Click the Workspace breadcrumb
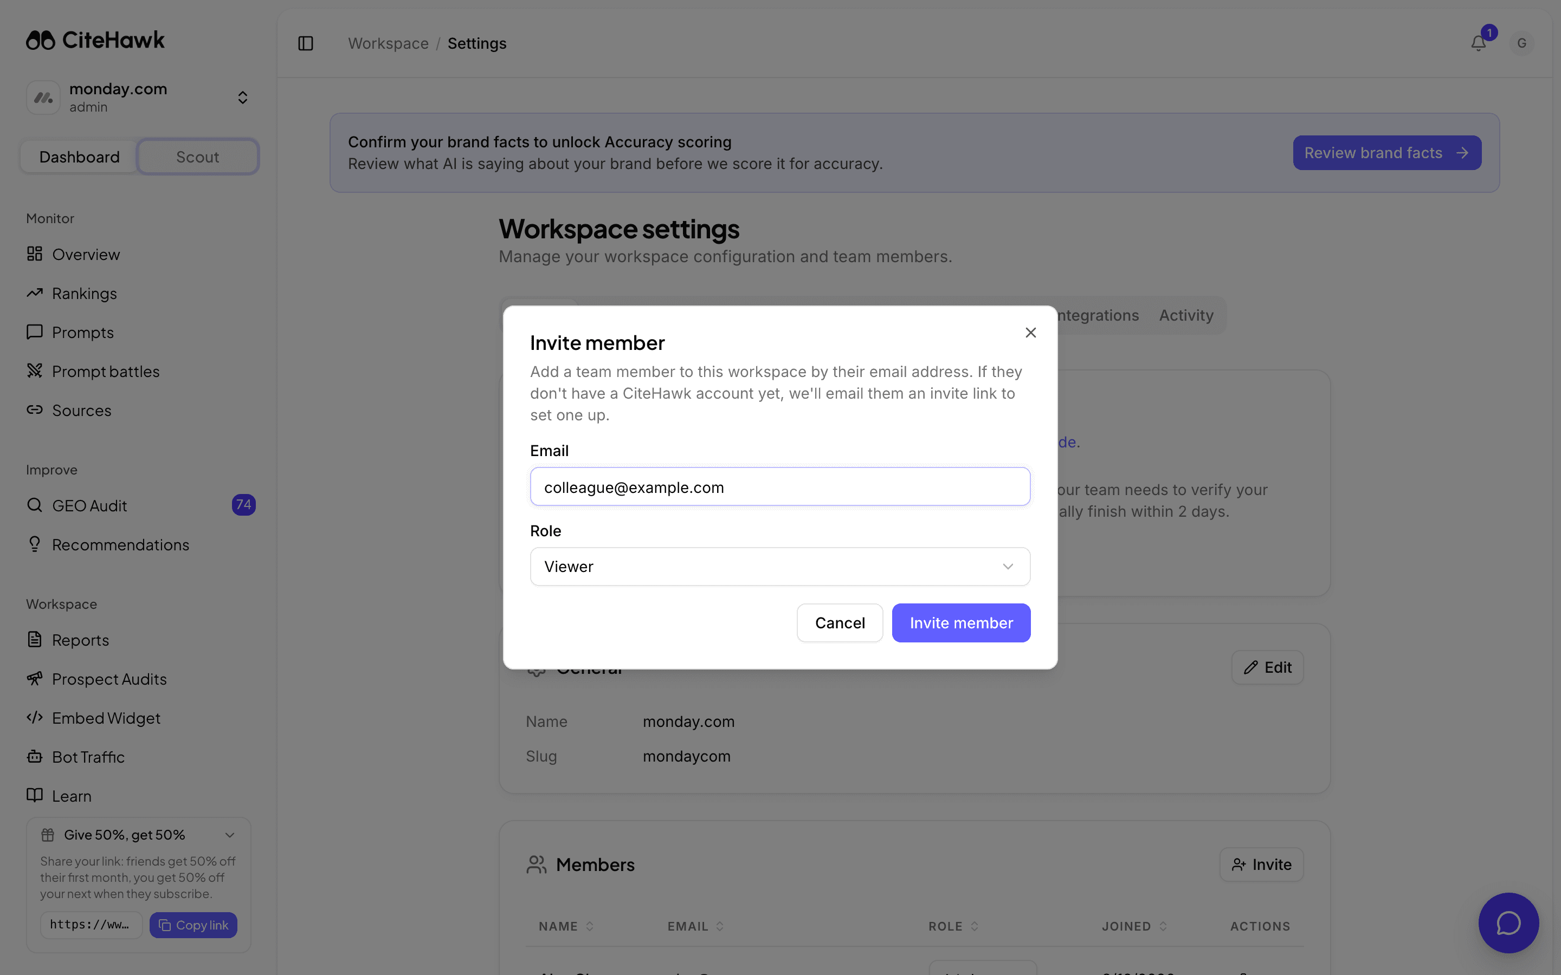 coord(388,43)
